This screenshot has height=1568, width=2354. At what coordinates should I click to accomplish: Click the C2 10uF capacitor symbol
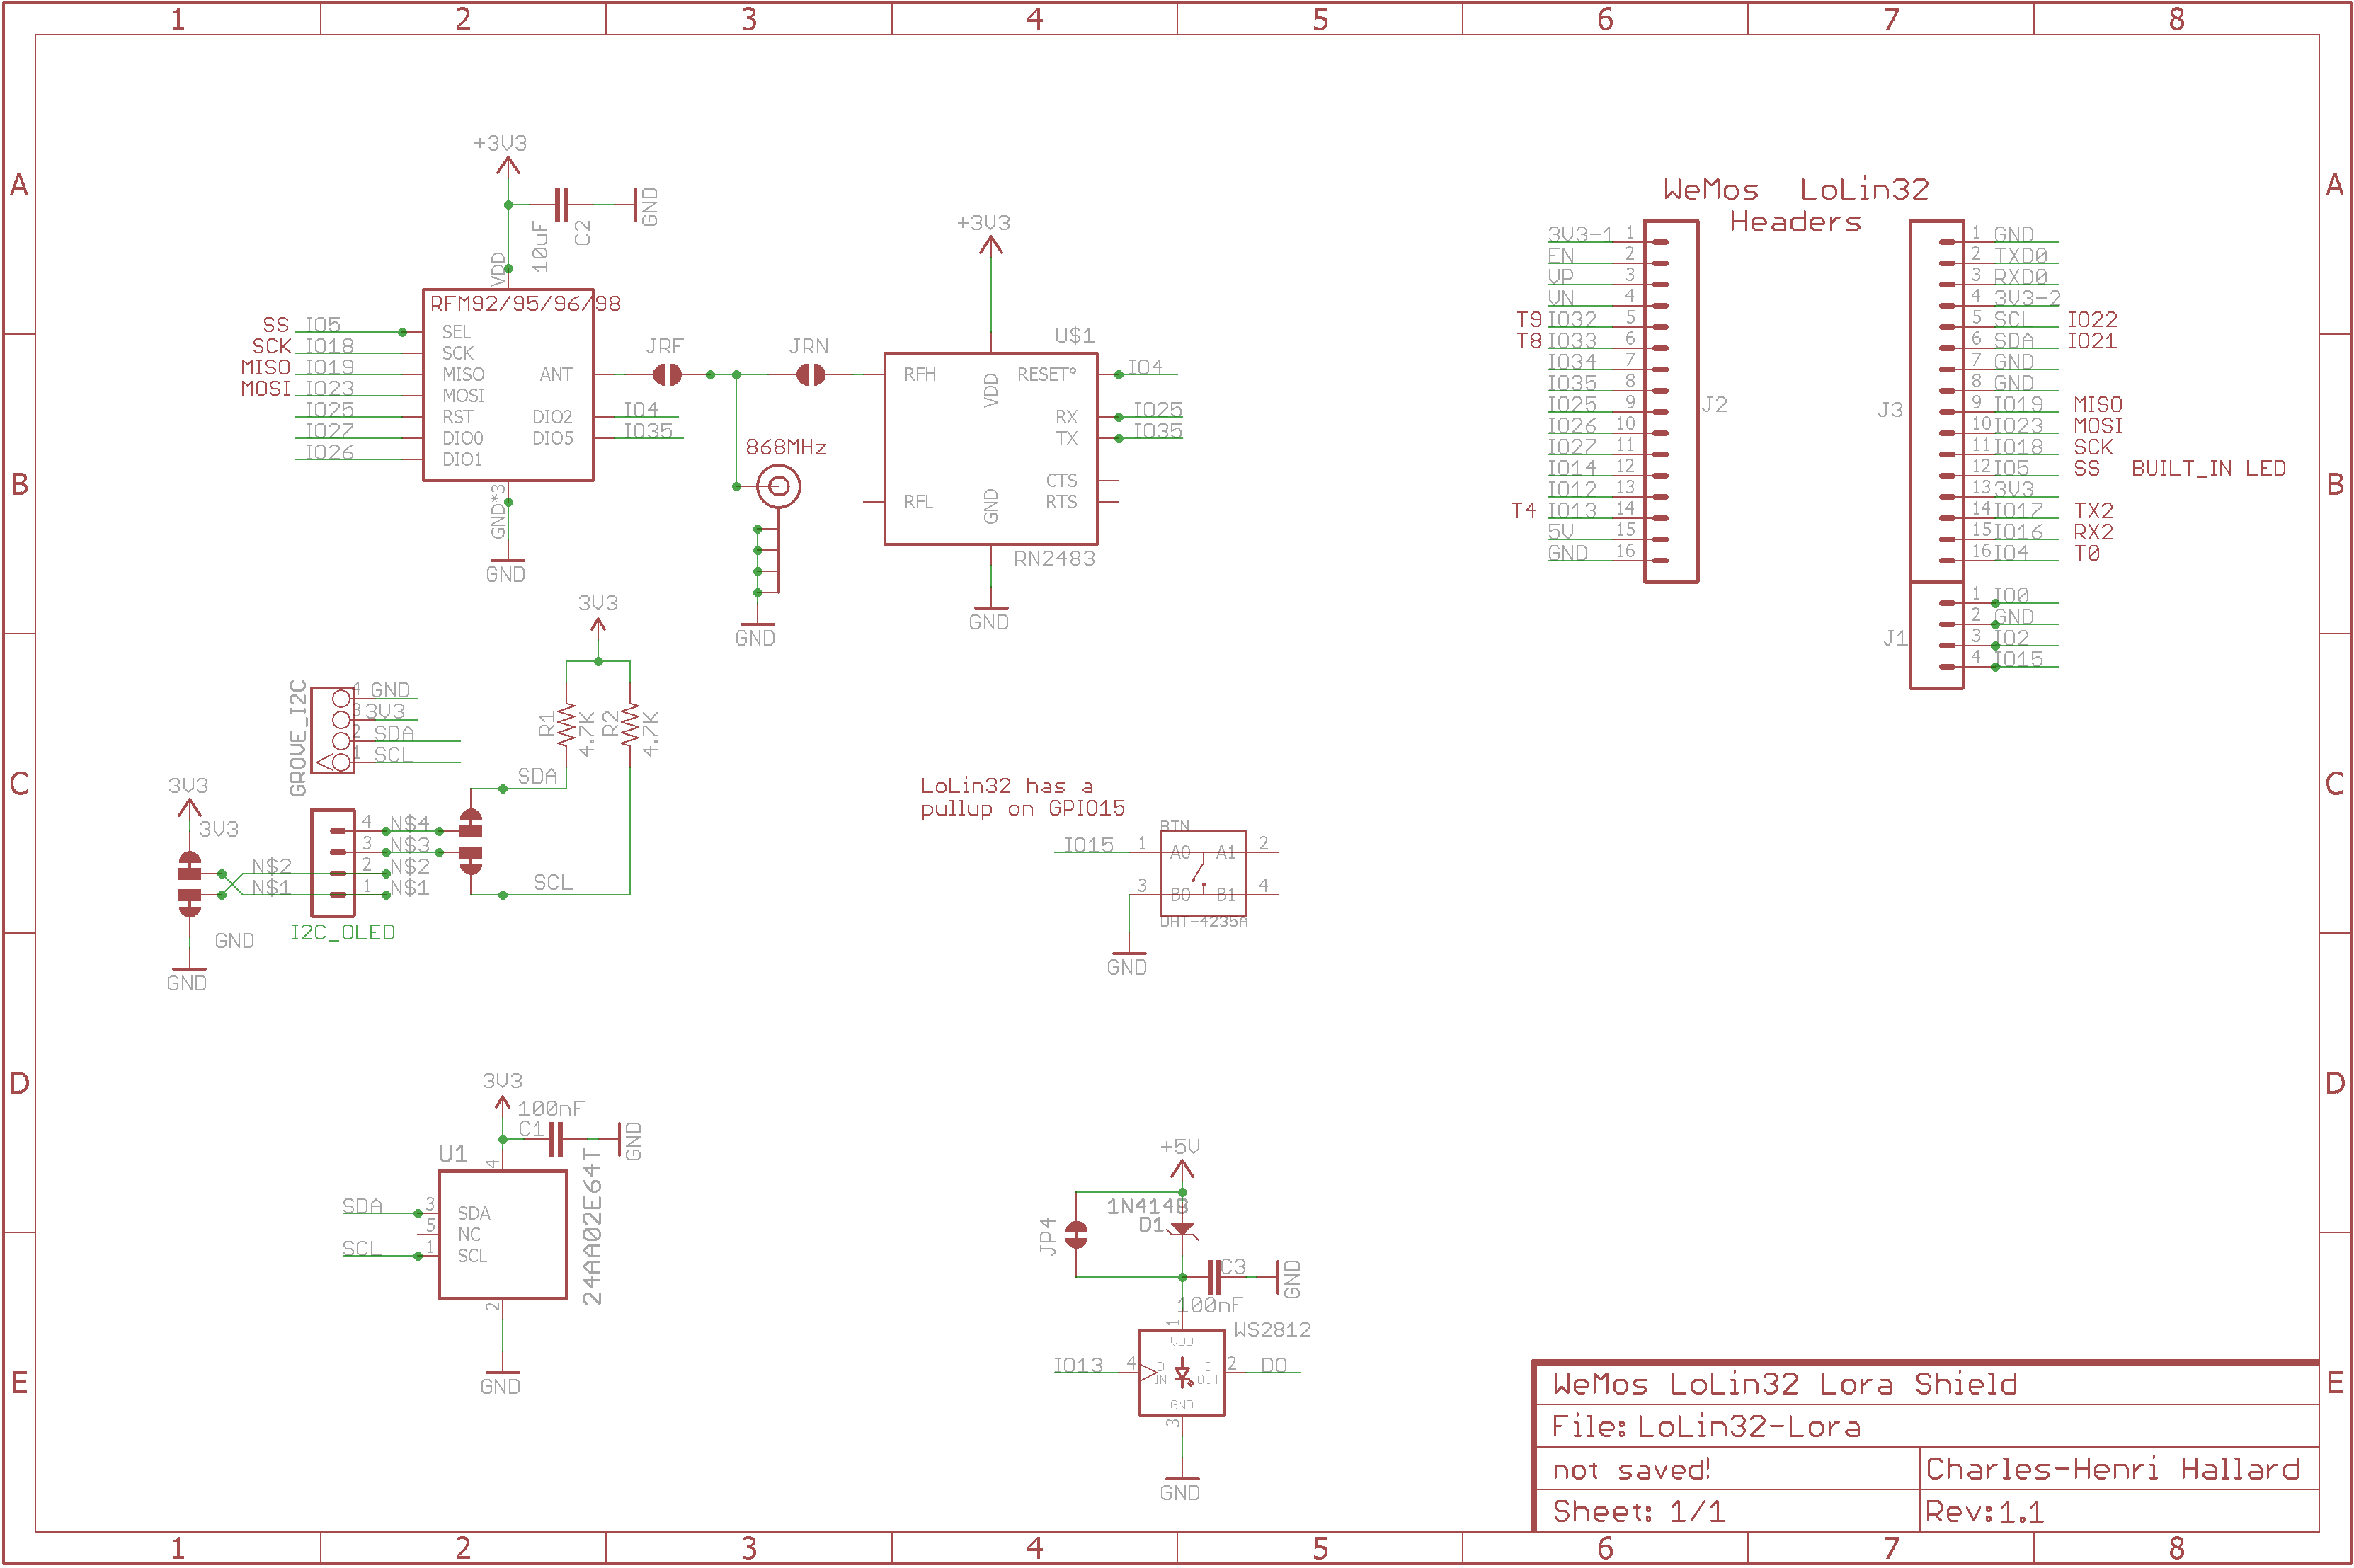click(x=562, y=205)
